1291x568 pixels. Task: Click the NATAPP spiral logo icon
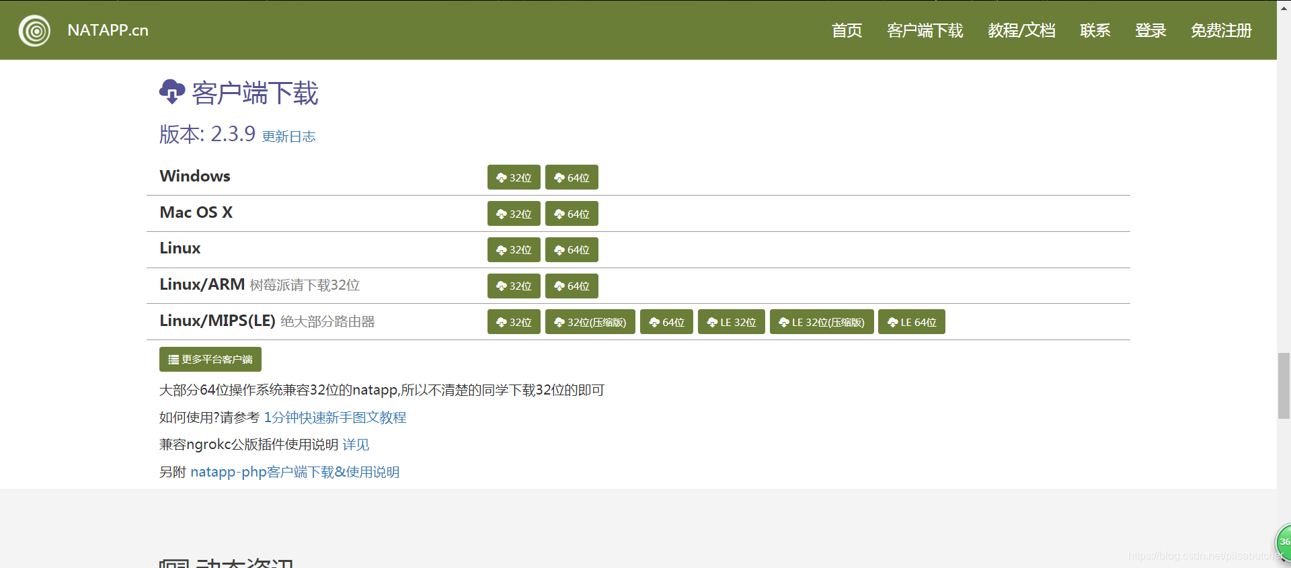(34, 30)
